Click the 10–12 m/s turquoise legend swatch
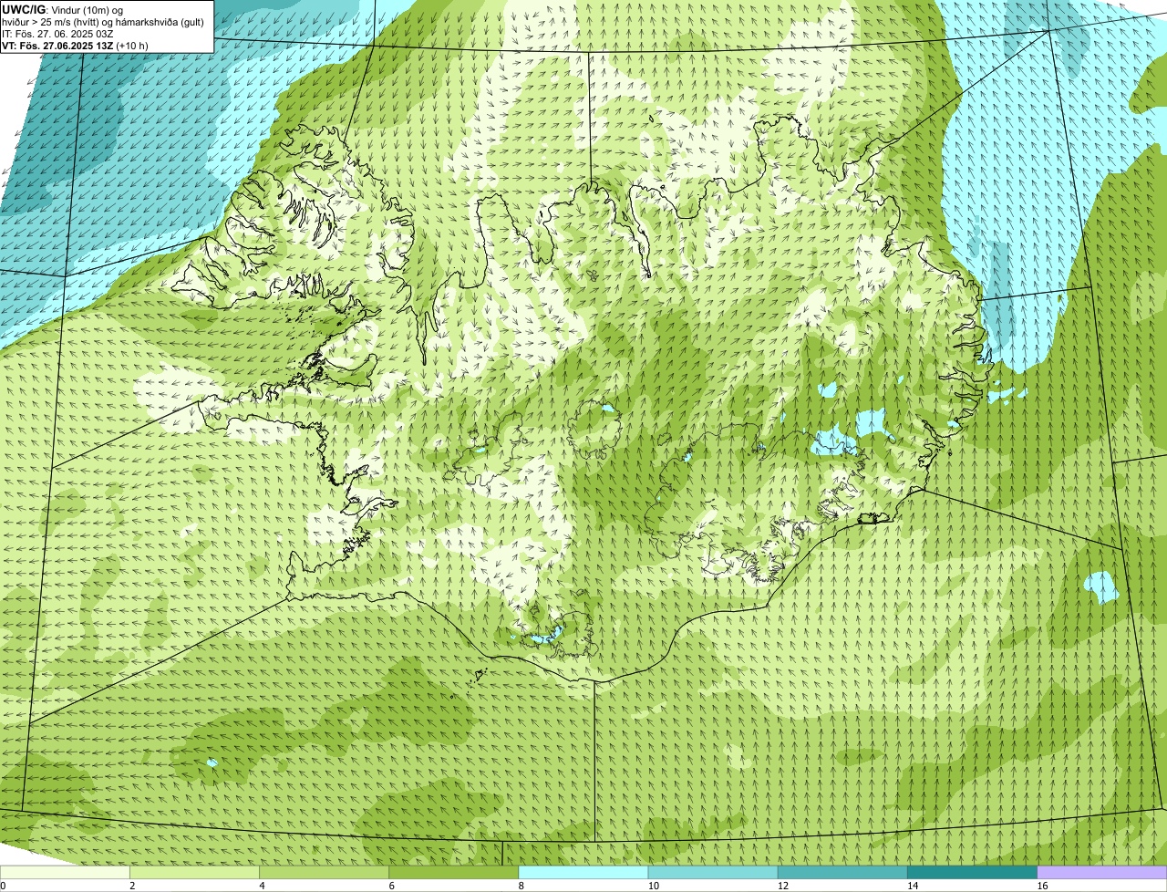Viewport: 1167px width, 892px height. [714, 872]
